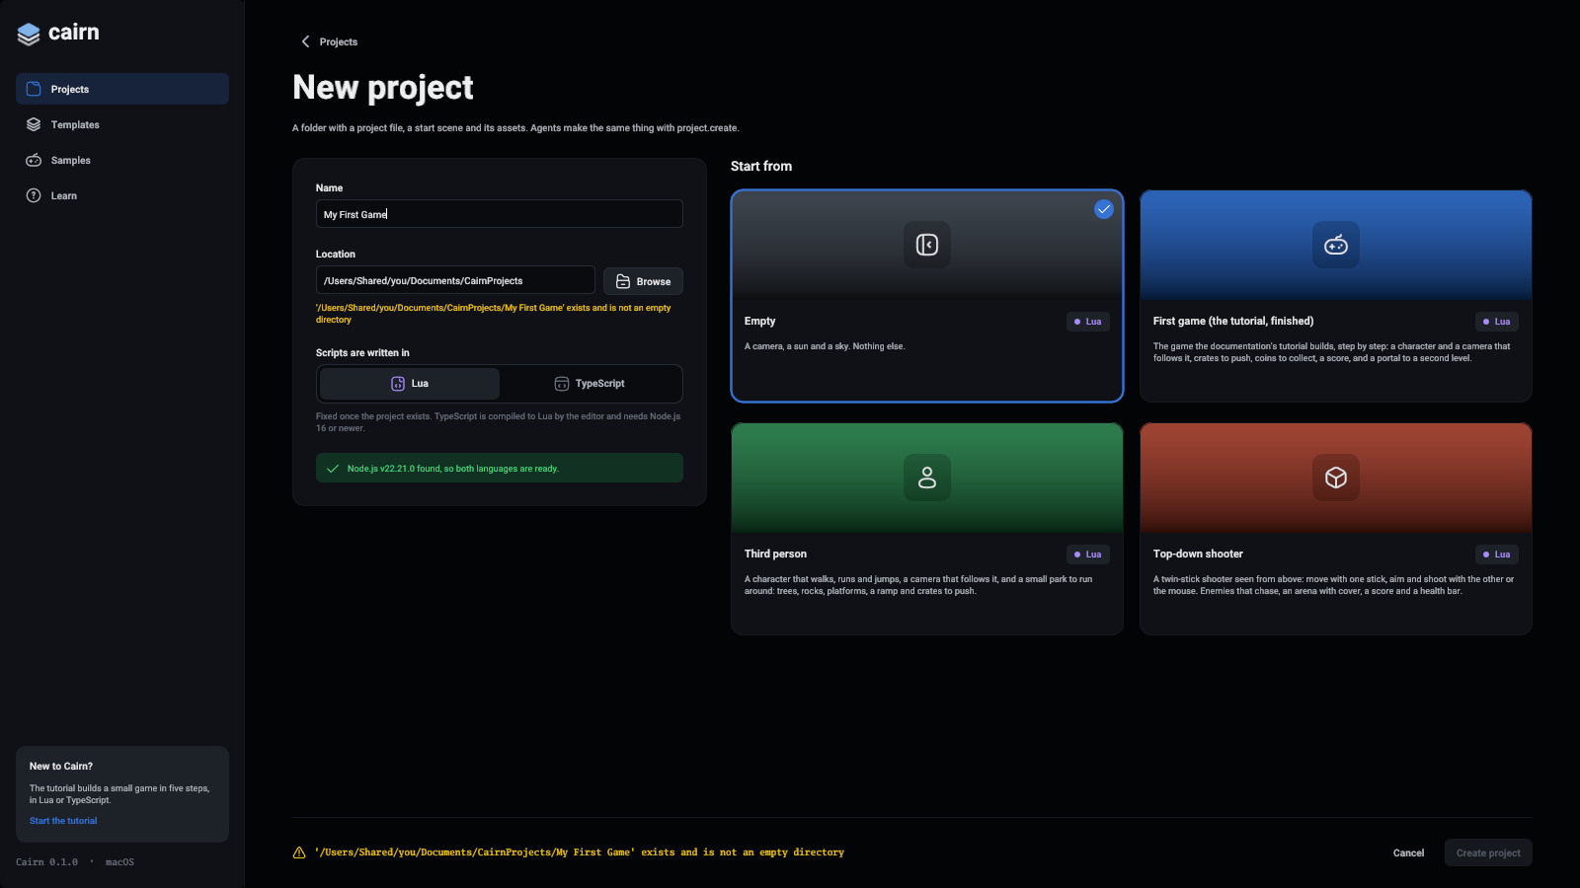Viewport: 1580px width, 888px height.
Task: Focus the project Name field
Action: pos(500,214)
